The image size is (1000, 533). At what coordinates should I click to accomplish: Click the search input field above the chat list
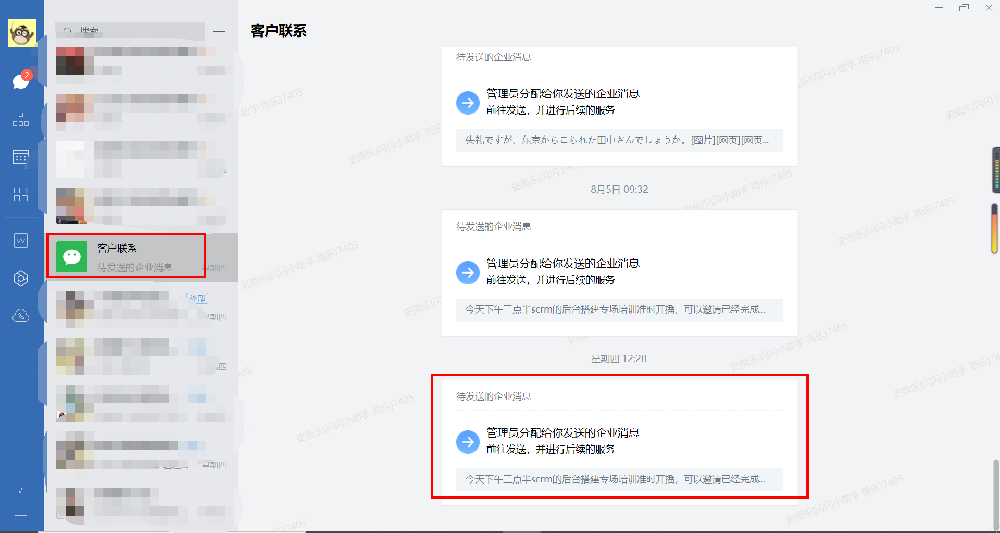[130, 31]
